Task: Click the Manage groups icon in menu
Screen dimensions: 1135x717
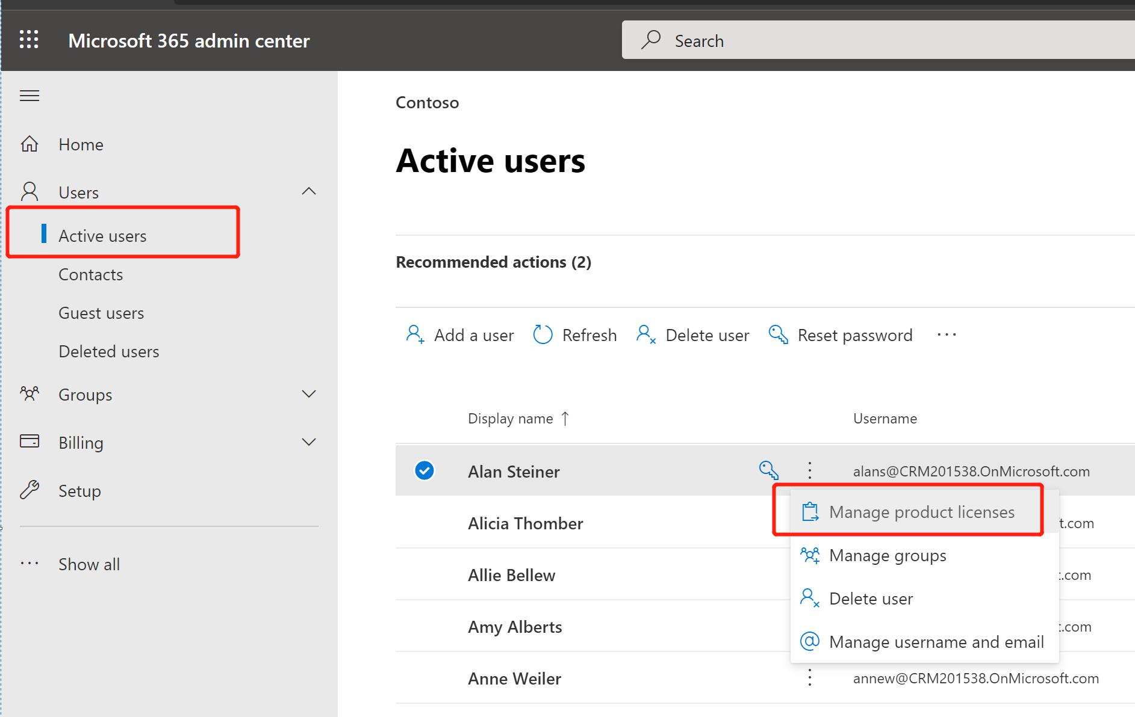Action: point(810,555)
